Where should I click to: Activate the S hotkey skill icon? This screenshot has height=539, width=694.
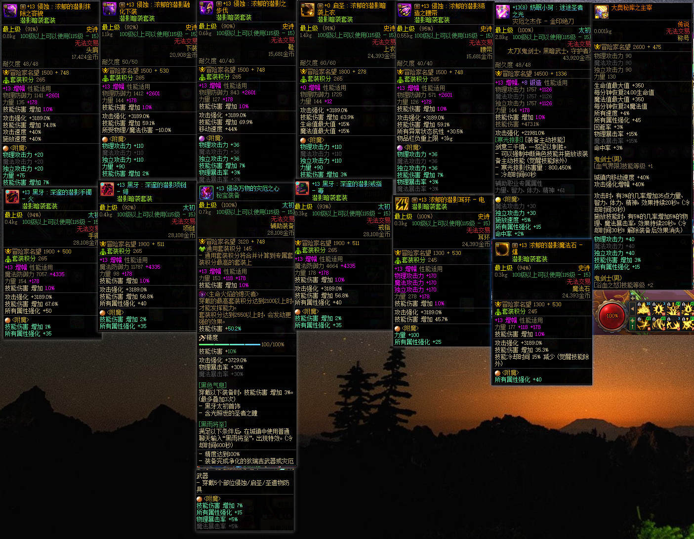pyautogui.click(x=658, y=324)
